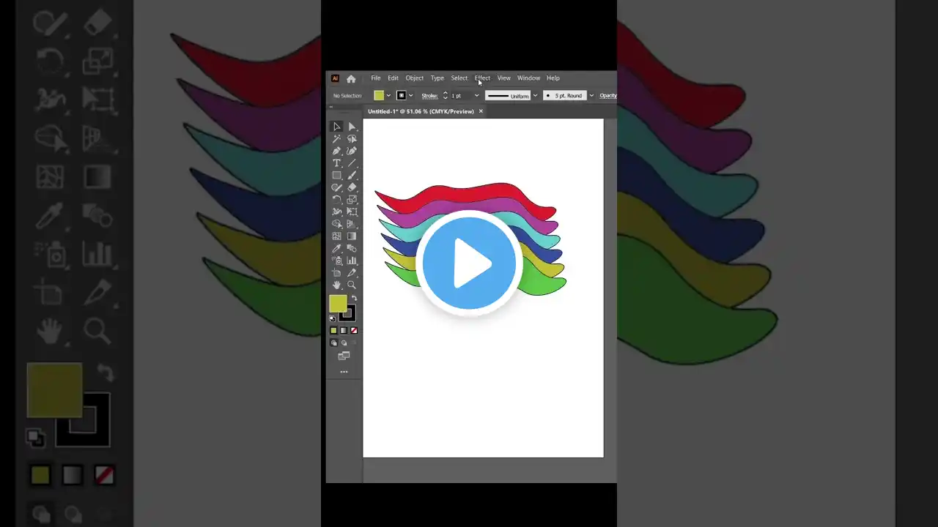The image size is (938, 527).
Task: Select the Slice tool
Action: 352,273
